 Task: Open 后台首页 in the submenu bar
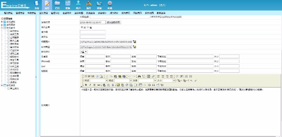(126, 13)
